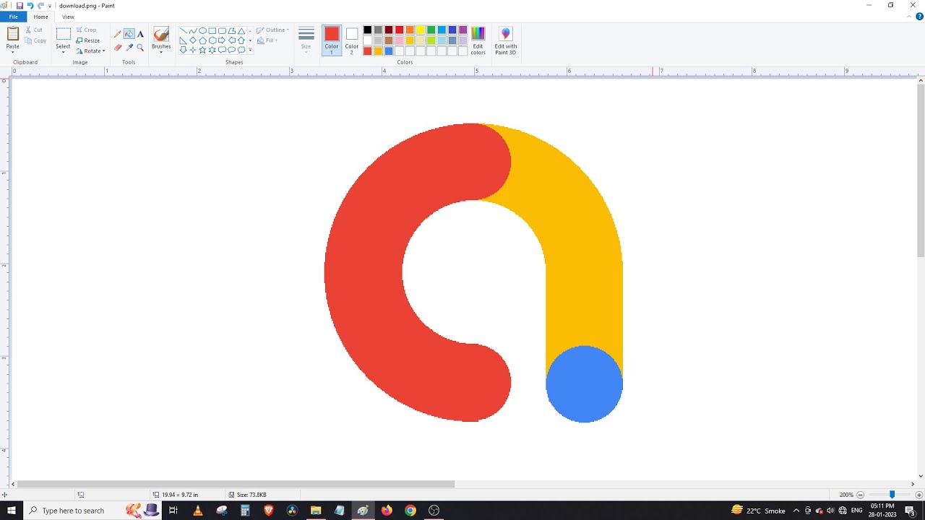Click the Select rectangle tool icon
This screenshot has width=925, height=520.
click(64, 34)
